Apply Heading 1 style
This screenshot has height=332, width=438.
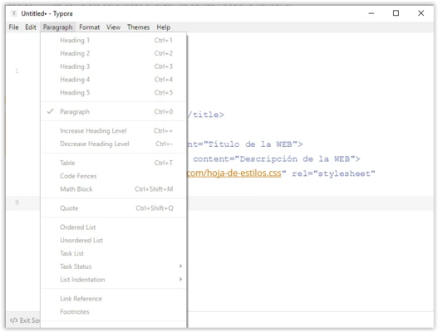(114, 41)
